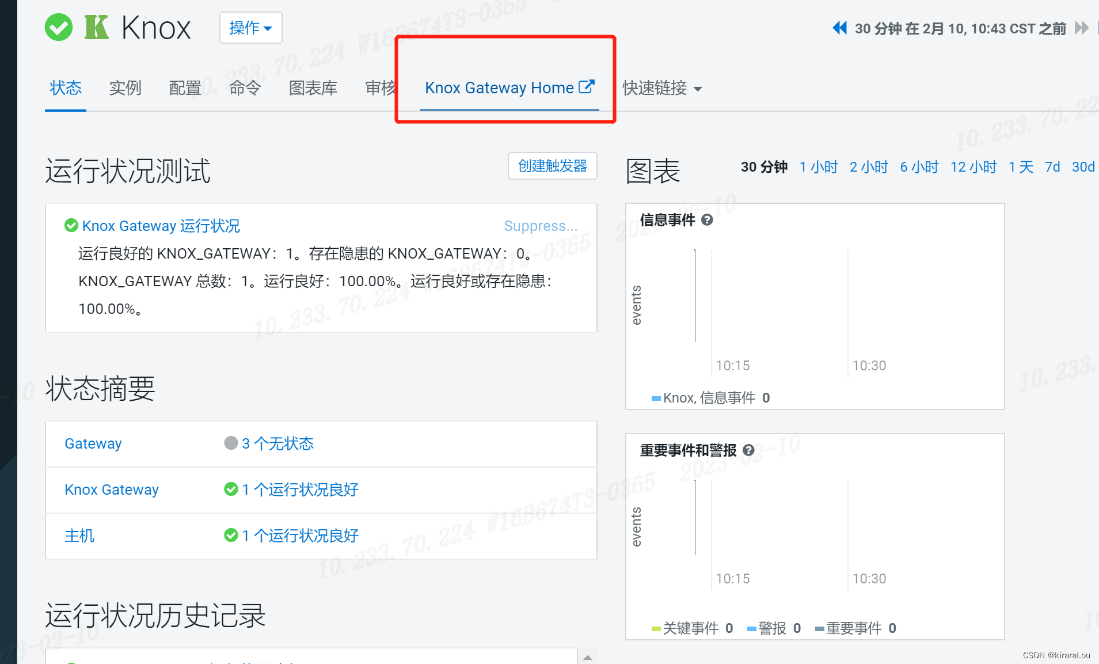Image resolution: width=1099 pixels, height=664 pixels.
Task: Select the 2 小时 chart range
Action: click(869, 167)
